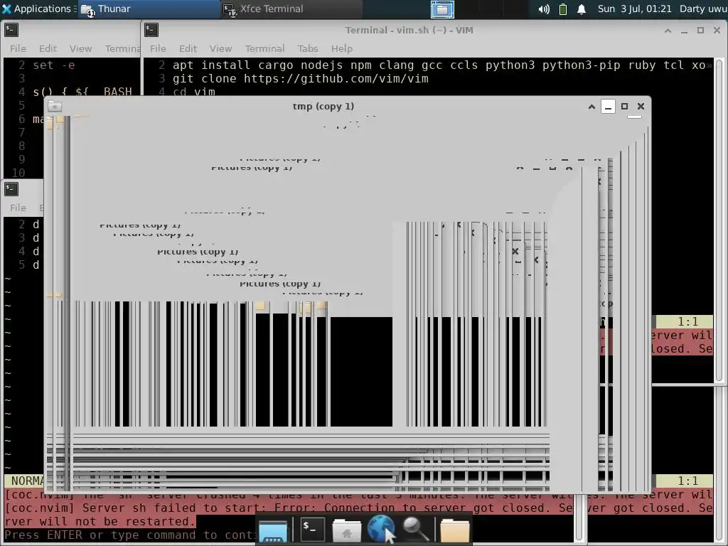Open Edit menu in the 'set -e' terminal
This screenshot has width=728, height=546.
48,48
